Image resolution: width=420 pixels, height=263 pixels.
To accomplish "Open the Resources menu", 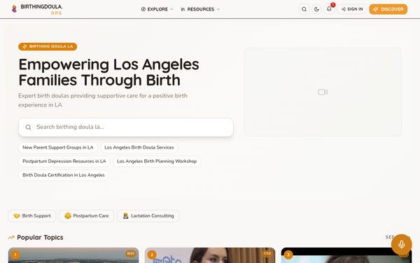I will tap(200, 9).
